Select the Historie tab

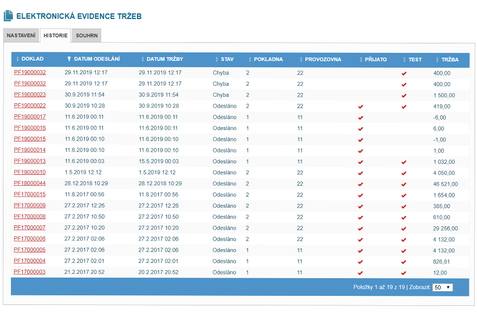[x=55, y=36]
